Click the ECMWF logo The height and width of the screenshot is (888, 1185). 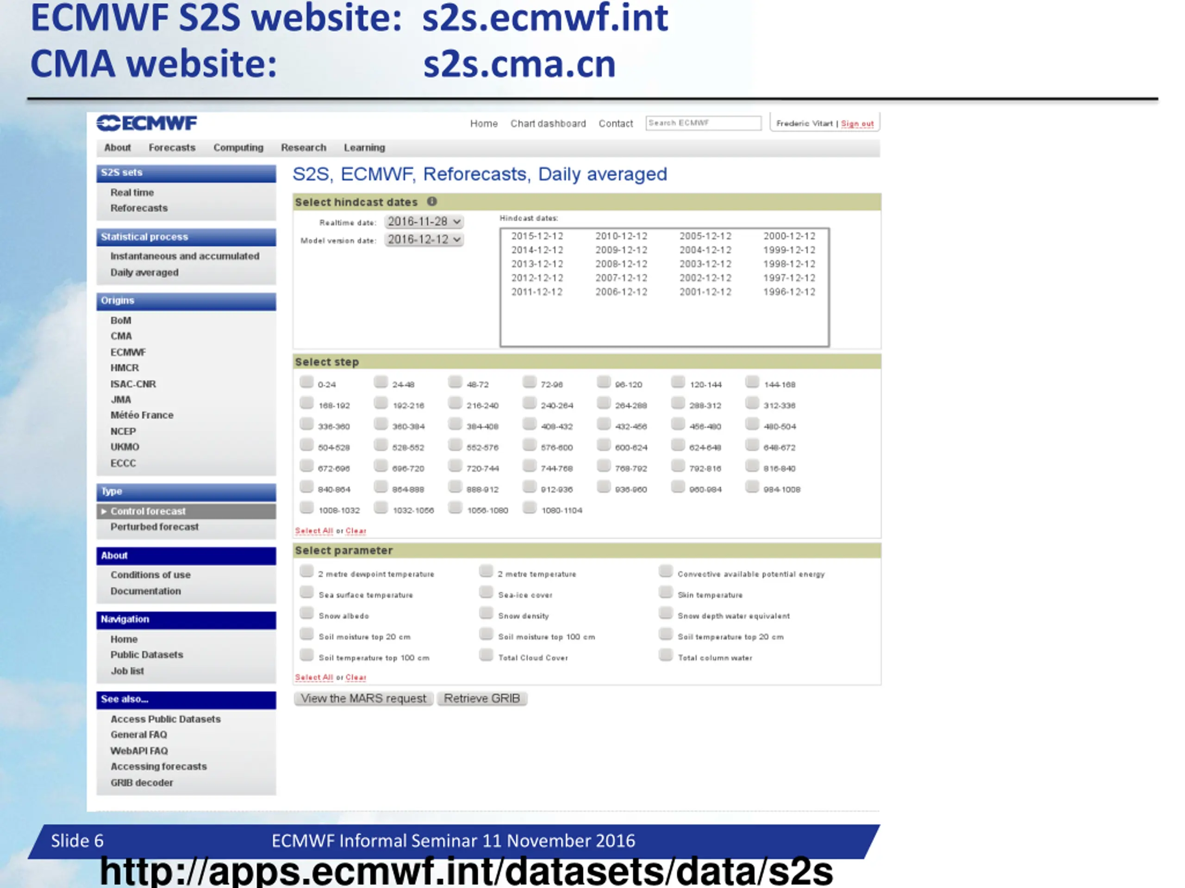pyautogui.click(x=147, y=123)
